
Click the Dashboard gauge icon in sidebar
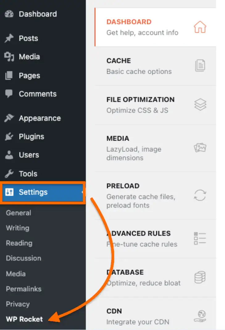click(x=9, y=14)
